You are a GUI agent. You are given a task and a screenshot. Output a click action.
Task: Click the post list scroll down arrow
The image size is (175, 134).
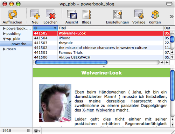(x=172, y=57)
